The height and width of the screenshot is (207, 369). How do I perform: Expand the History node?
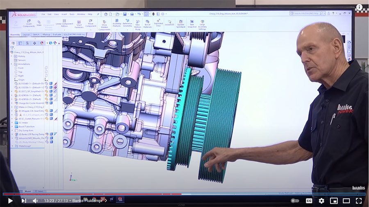[12, 56]
